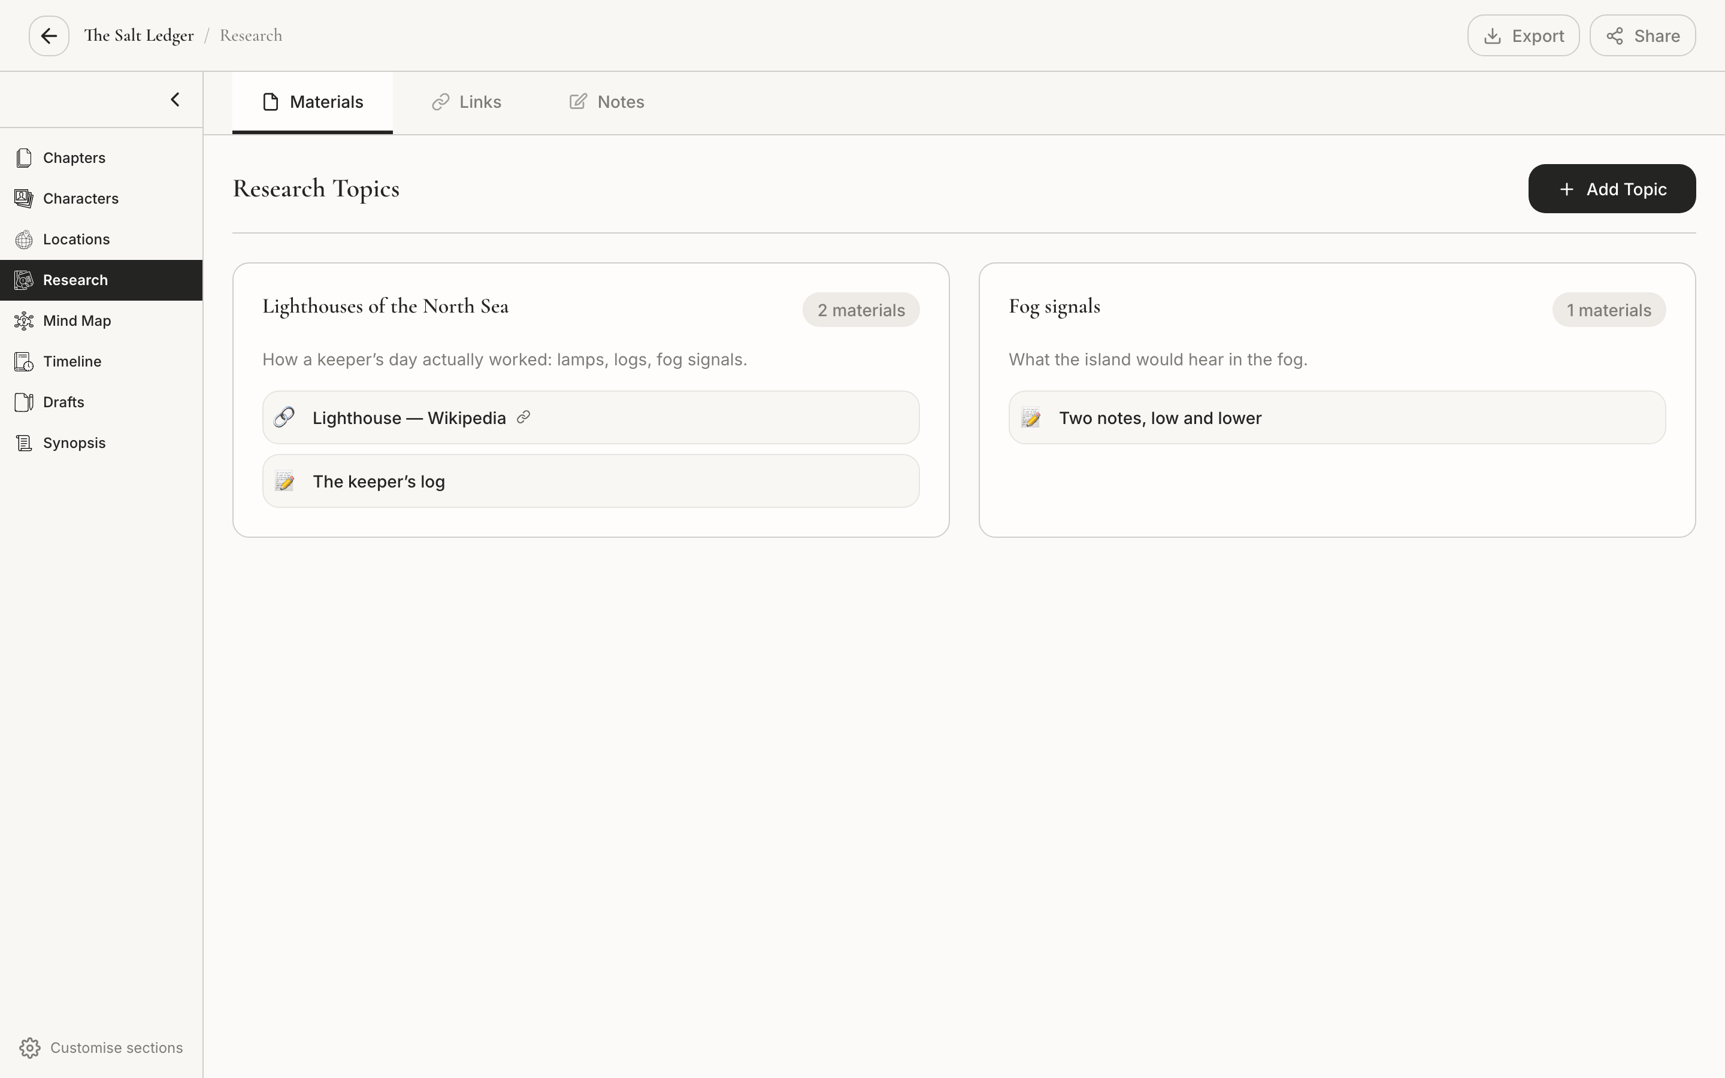Click the Add Topic button
Image resolution: width=1725 pixels, height=1078 pixels.
pyautogui.click(x=1612, y=189)
